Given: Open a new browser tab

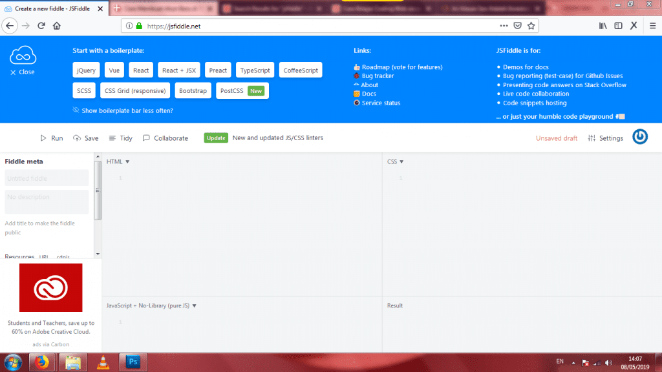Looking at the screenshot, I should [117, 8].
